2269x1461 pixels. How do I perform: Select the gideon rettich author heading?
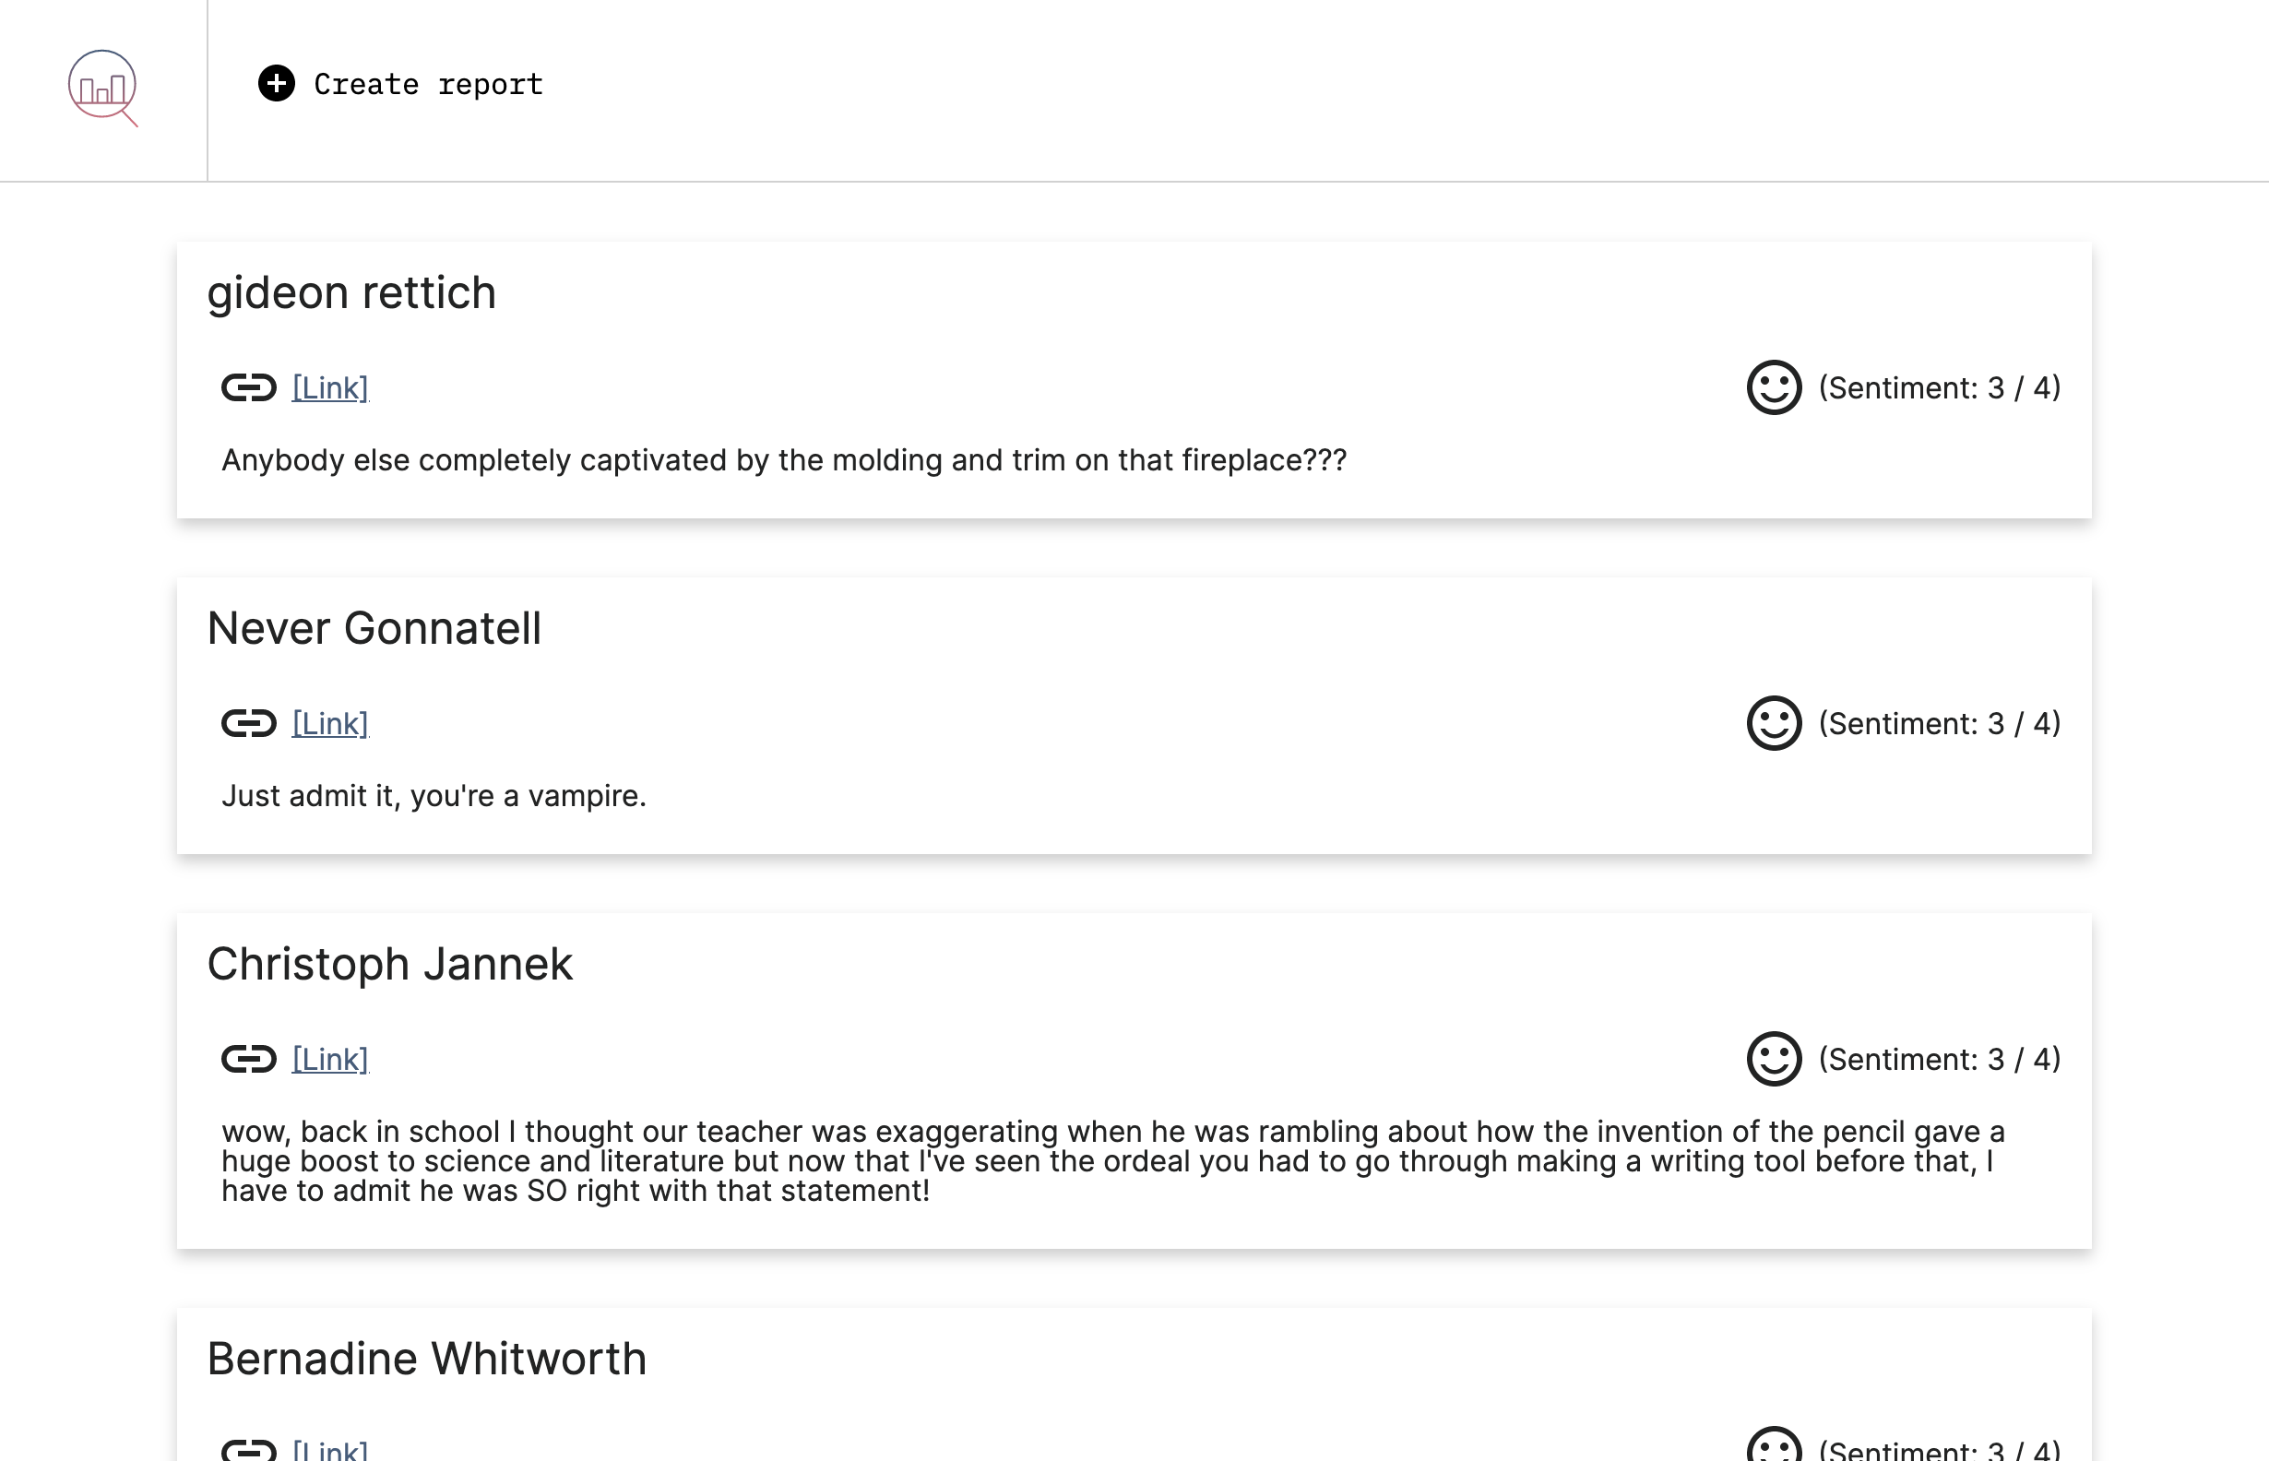[x=351, y=292]
